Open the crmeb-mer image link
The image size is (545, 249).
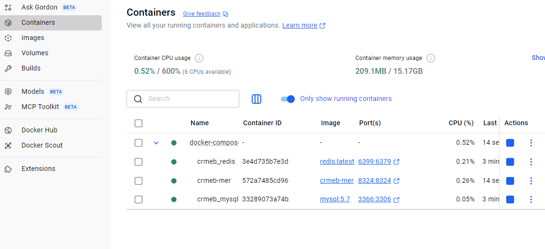[x=337, y=180]
